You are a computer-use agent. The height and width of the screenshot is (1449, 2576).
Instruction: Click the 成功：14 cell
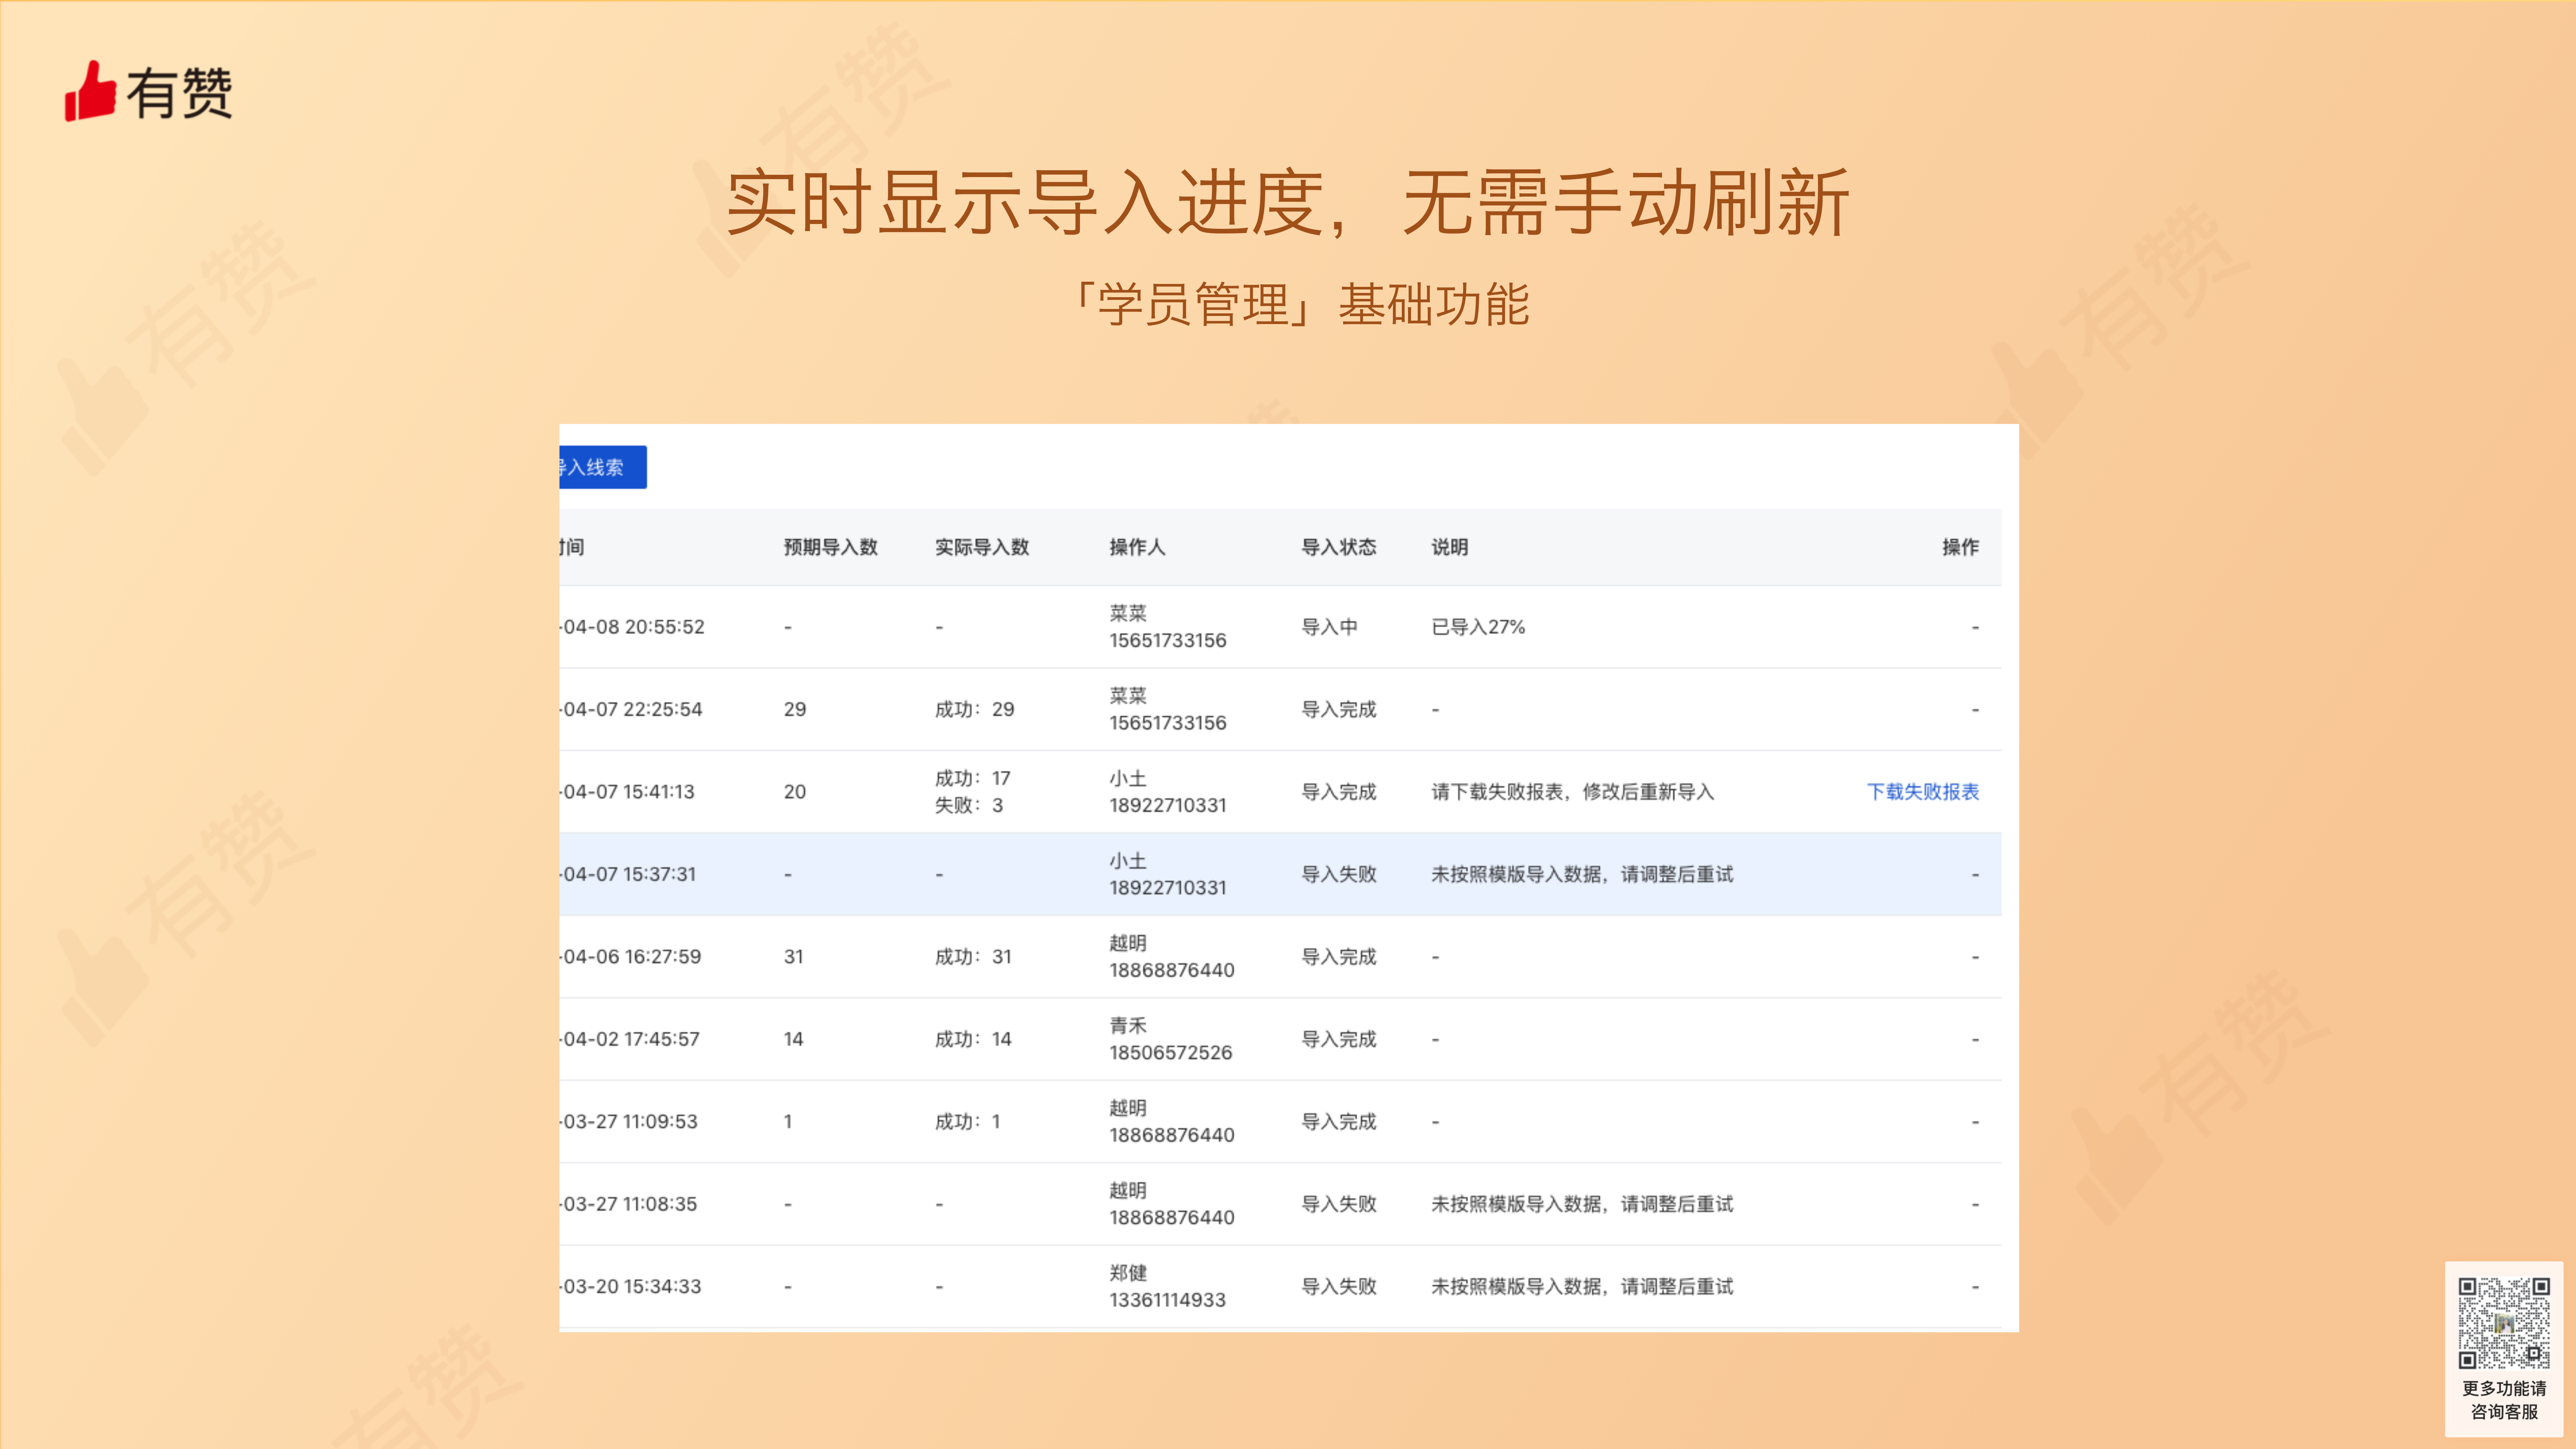(x=973, y=1039)
